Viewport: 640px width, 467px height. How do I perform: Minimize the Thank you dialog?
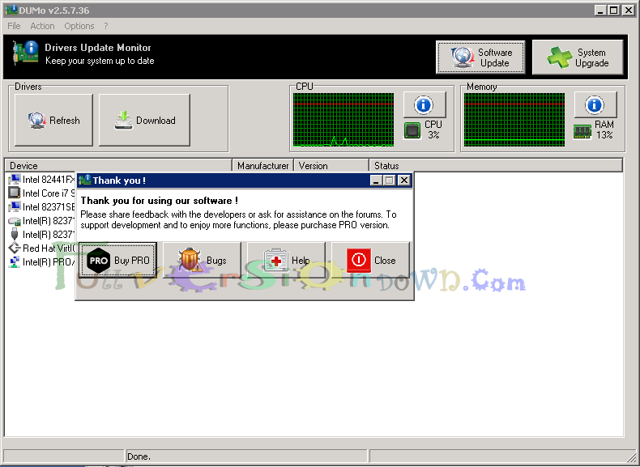(x=377, y=180)
